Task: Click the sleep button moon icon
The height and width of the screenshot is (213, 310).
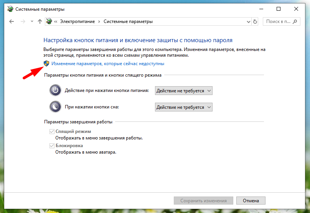Action: pyautogui.click(x=55, y=107)
